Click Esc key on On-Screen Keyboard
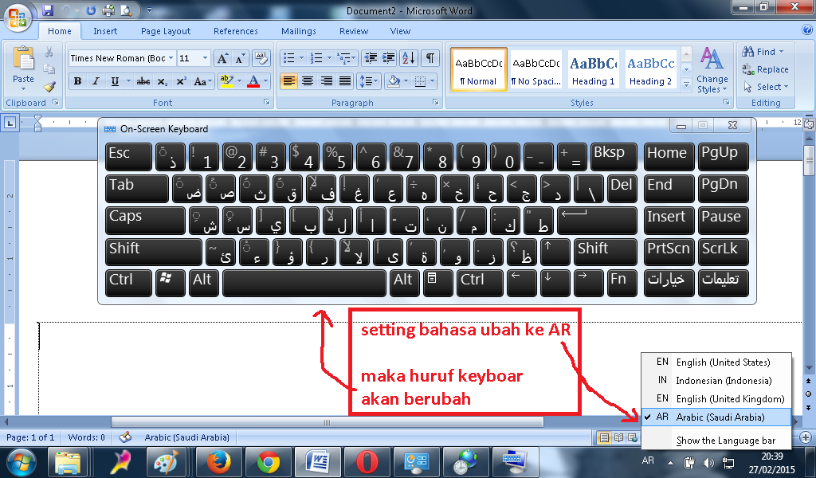The image size is (816, 478). (128, 157)
